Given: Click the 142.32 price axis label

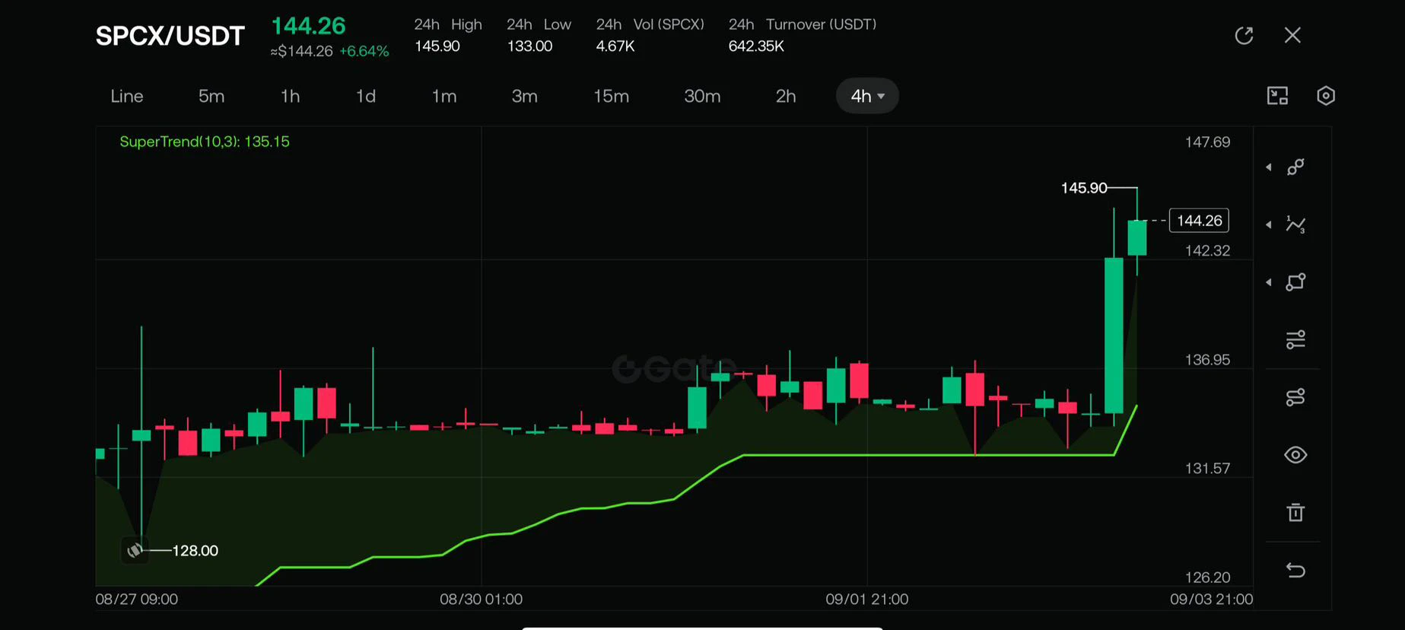Looking at the screenshot, I should [1207, 251].
